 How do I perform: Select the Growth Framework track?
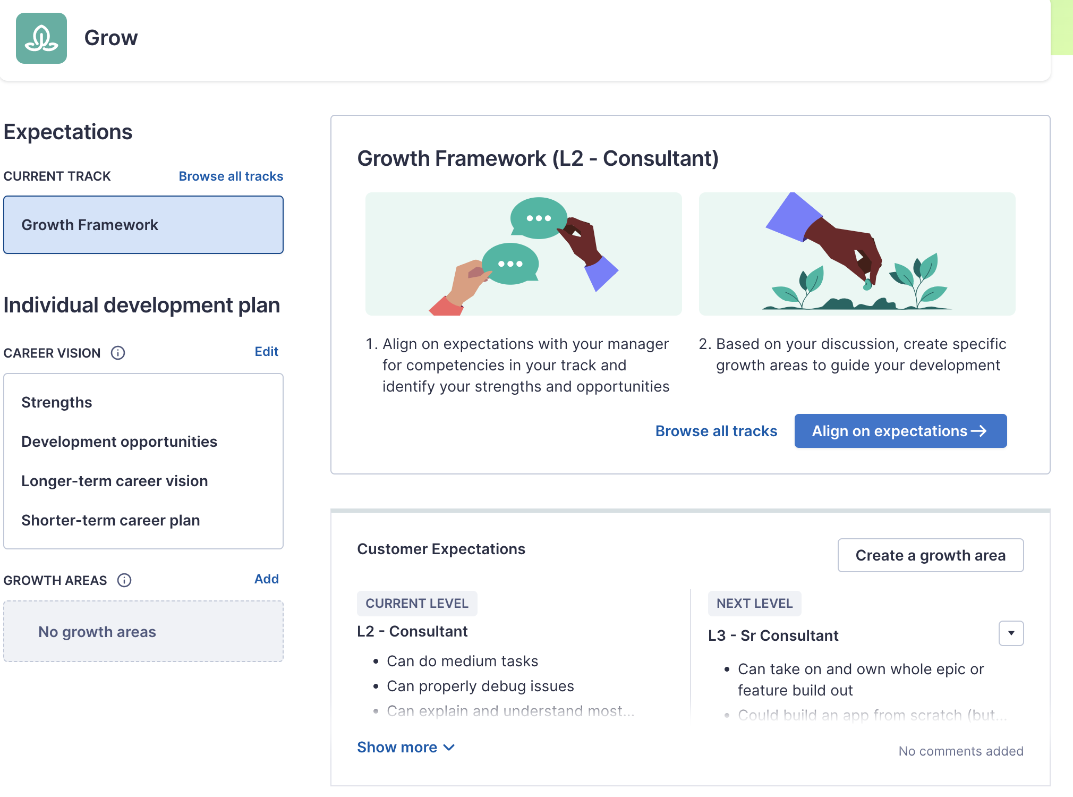[143, 225]
